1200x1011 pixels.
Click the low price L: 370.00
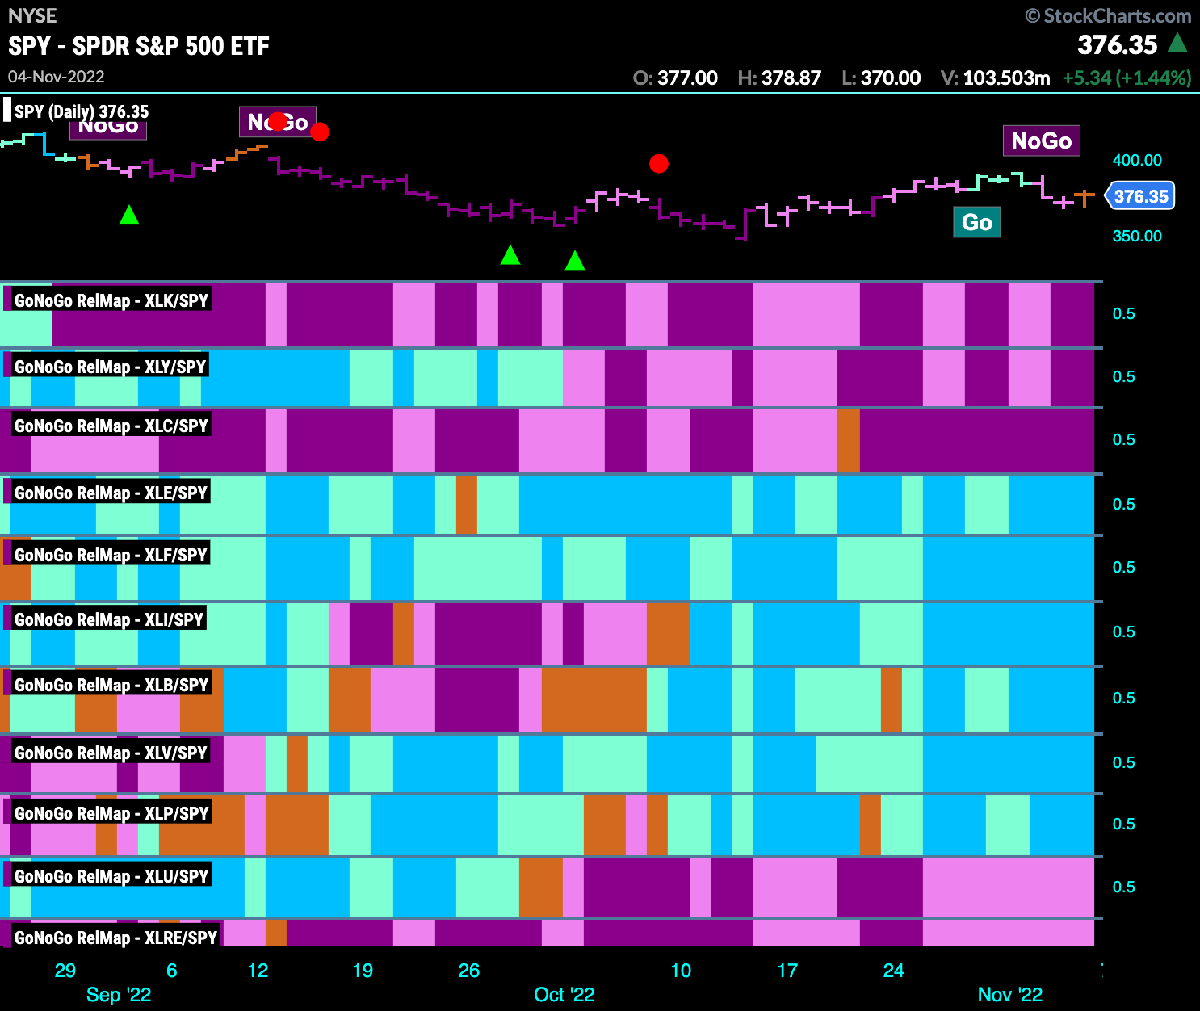click(x=881, y=78)
